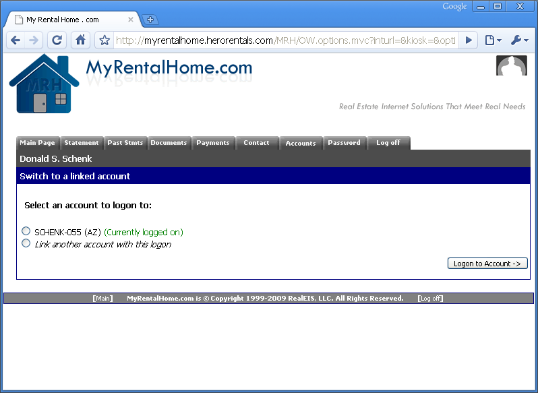Image resolution: width=538 pixels, height=393 pixels.
Task: Open the Main Page tab
Action: pos(37,143)
